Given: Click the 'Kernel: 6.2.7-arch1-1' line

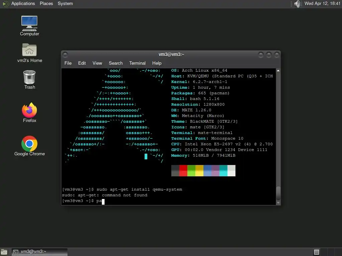Looking at the screenshot, I should click(x=199, y=82).
